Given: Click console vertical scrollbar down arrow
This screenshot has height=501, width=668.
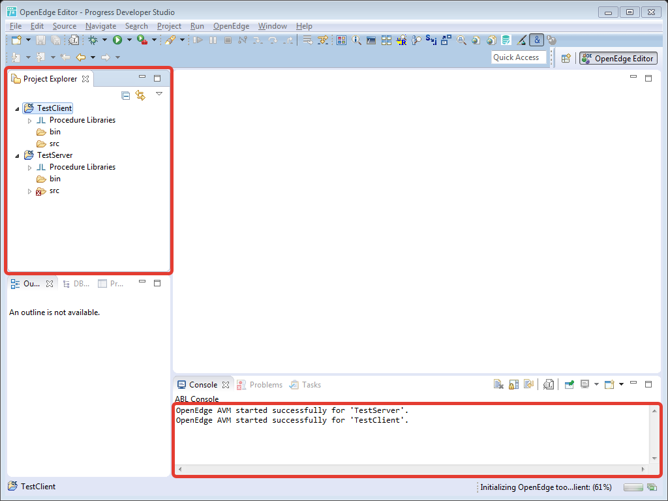Looking at the screenshot, I should coord(654,459).
